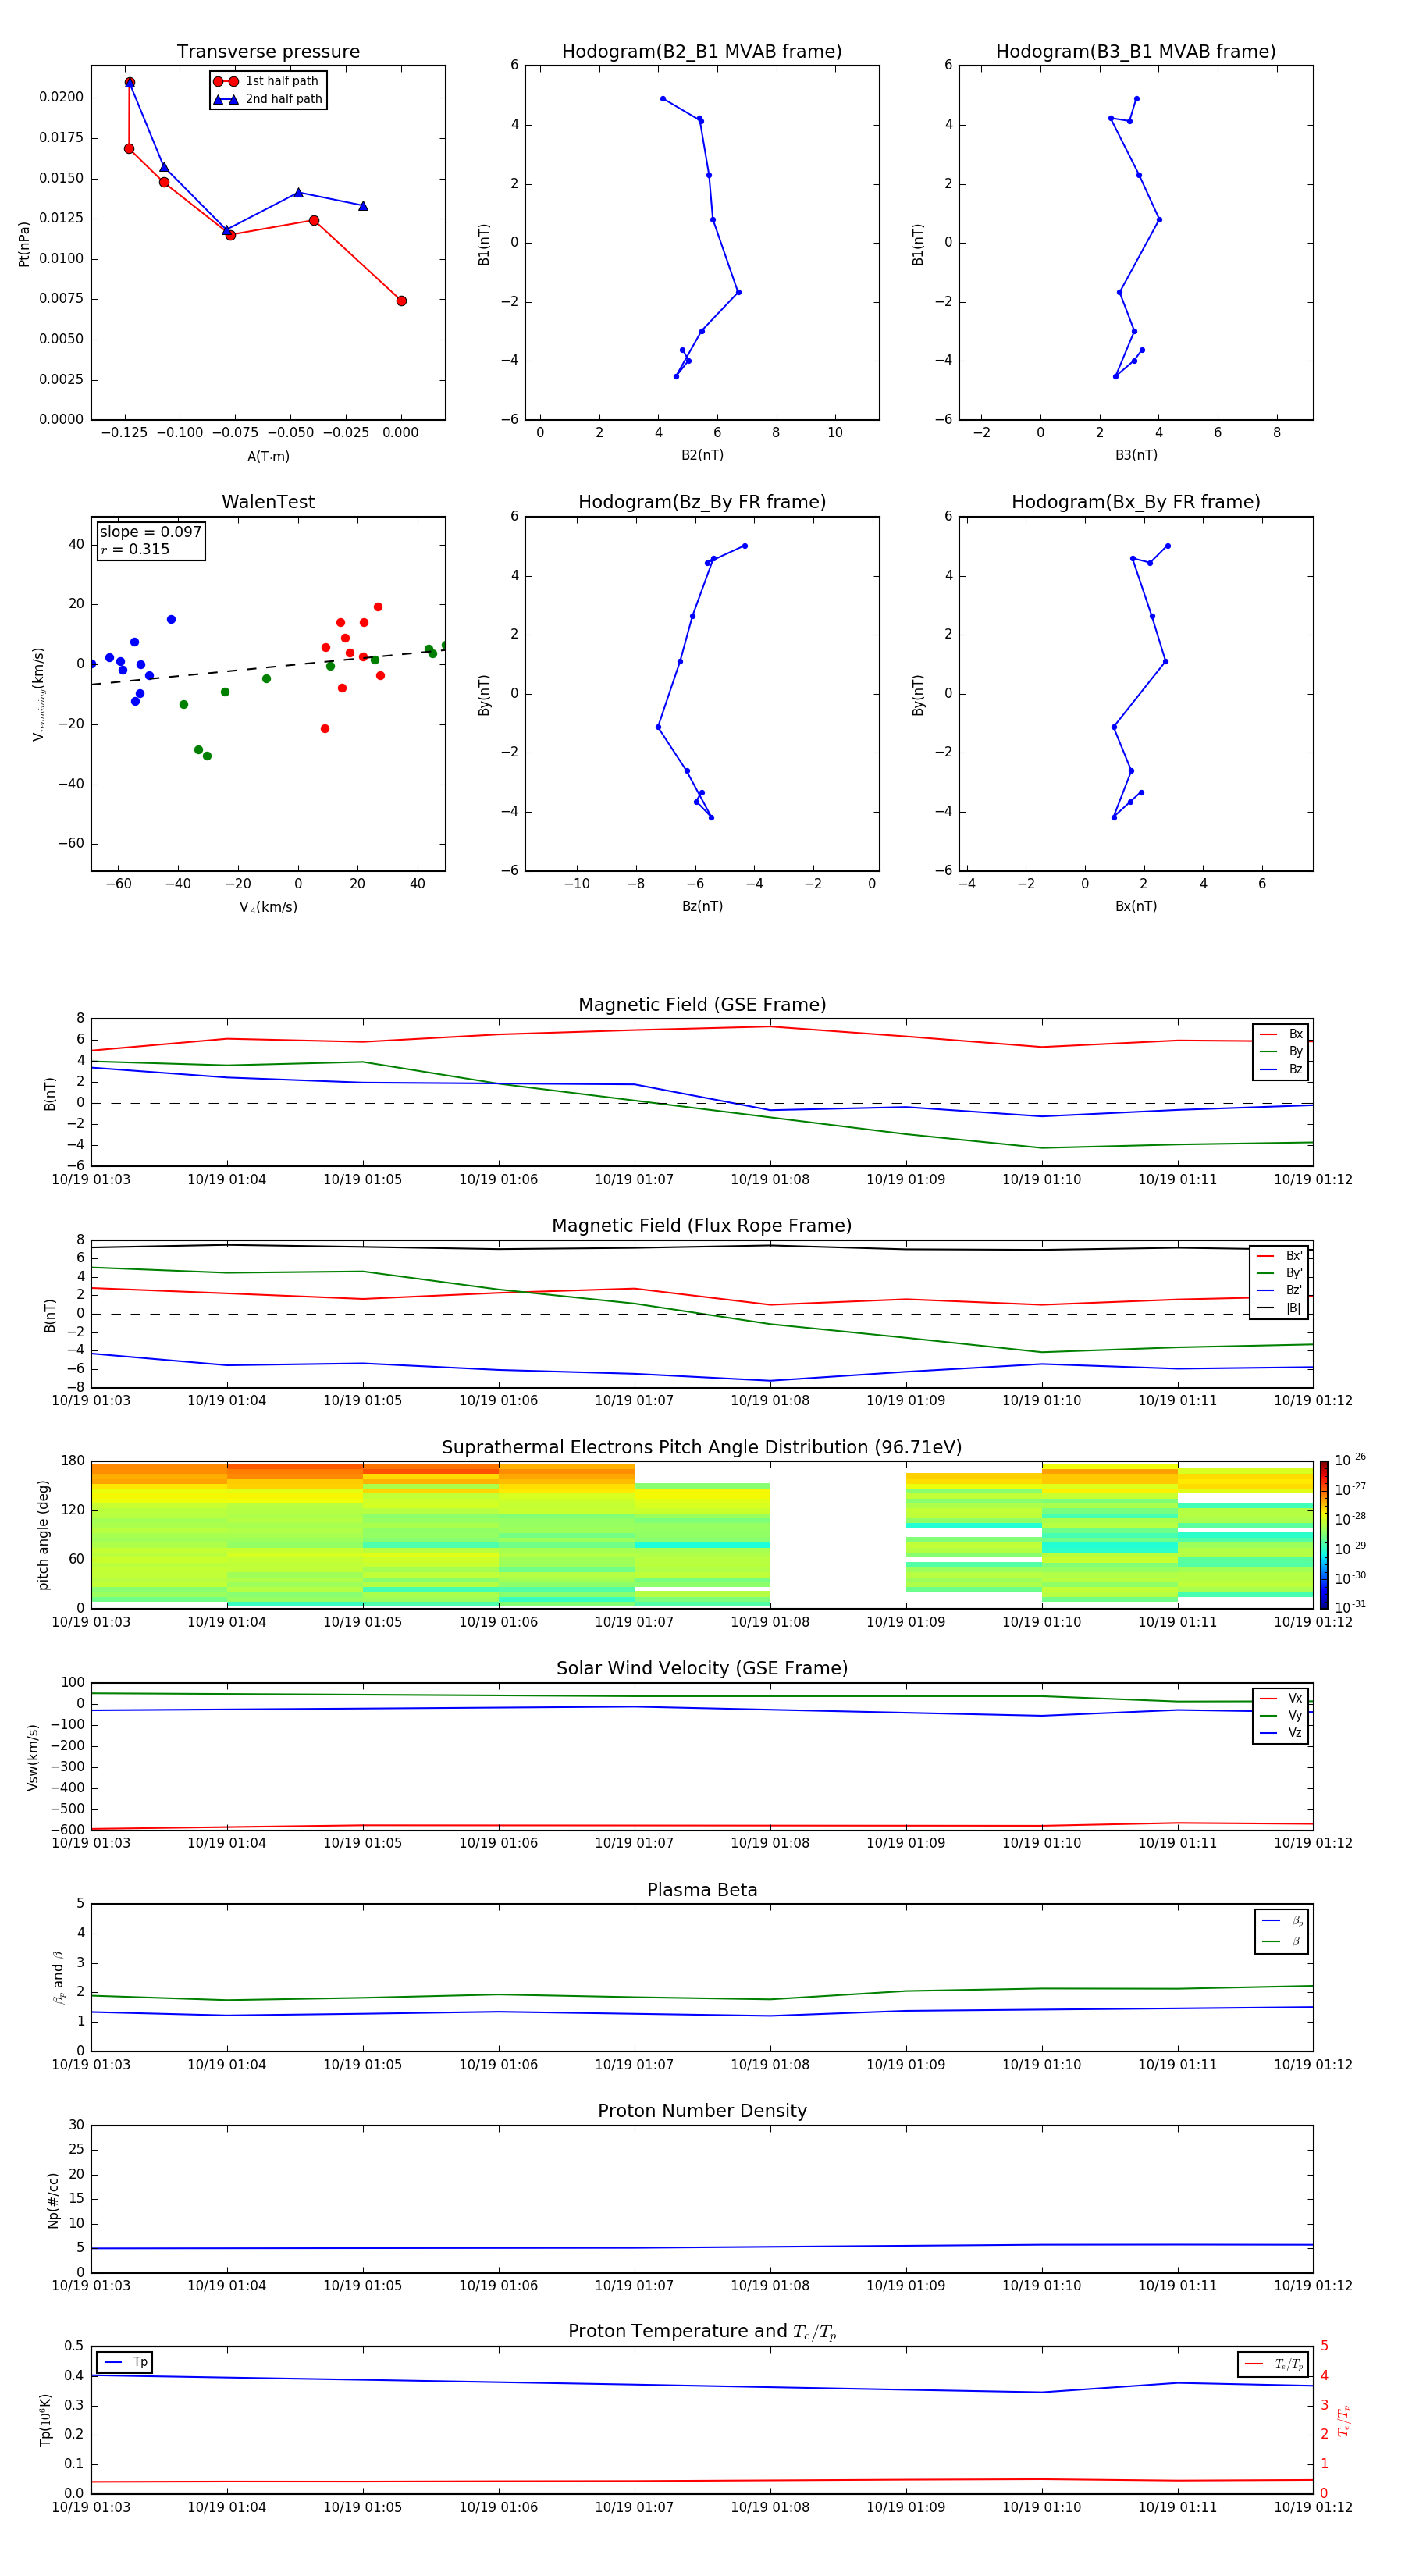1405x2576 pixels.
Task: Click the '10/19 01:08' tick under Proton Temperature plot
Action: (x=769, y=2507)
